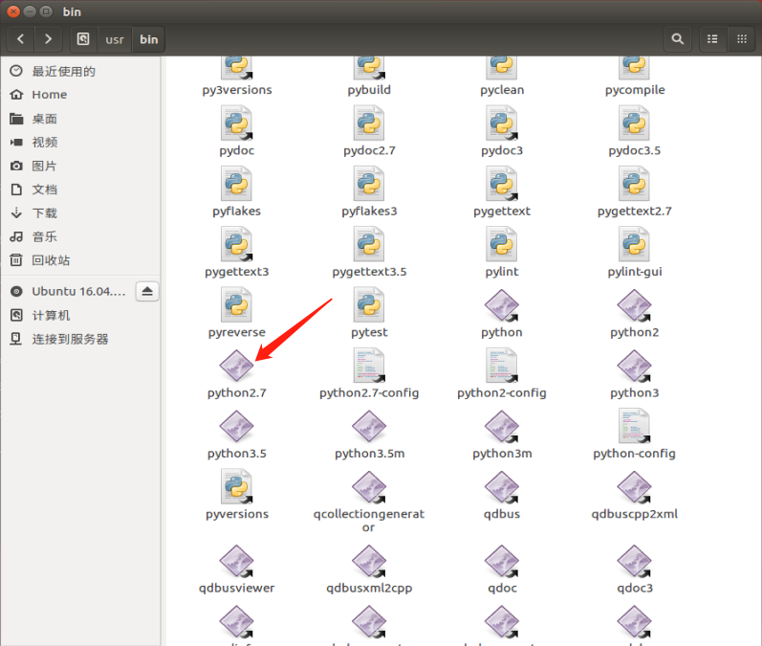Eject the Ubuntu 16.04 disc
This screenshot has height=646, width=762.
pyautogui.click(x=147, y=291)
